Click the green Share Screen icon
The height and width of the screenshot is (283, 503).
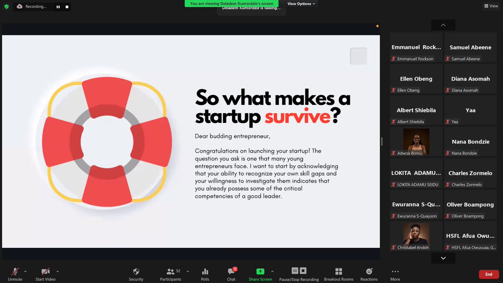[260, 271]
